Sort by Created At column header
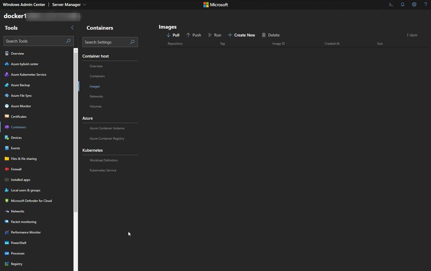Image resolution: width=431 pixels, height=271 pixels. click(332, 44)
